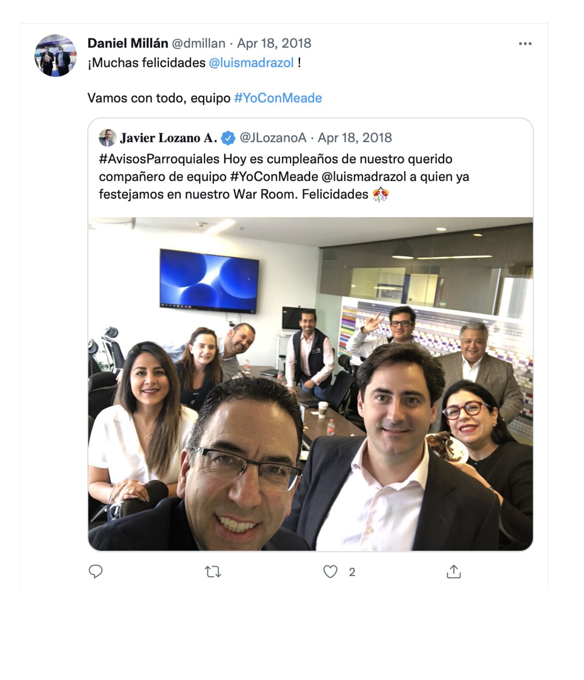
Task: Click Javier Lozano's small avatar in quoted tweet
Action: tap(107, 138)
